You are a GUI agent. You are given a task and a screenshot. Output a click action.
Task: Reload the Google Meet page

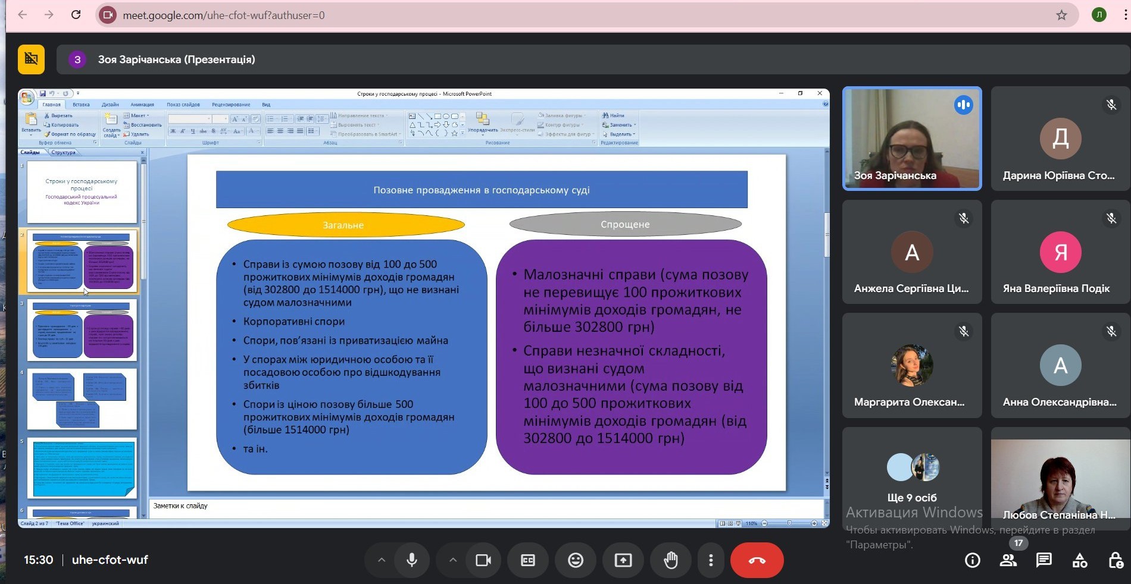[x=76, y=15]
